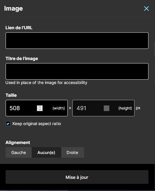Click the Mise à jour button
This screenshot has height=191, width=155.
click(x=77, y=177)
